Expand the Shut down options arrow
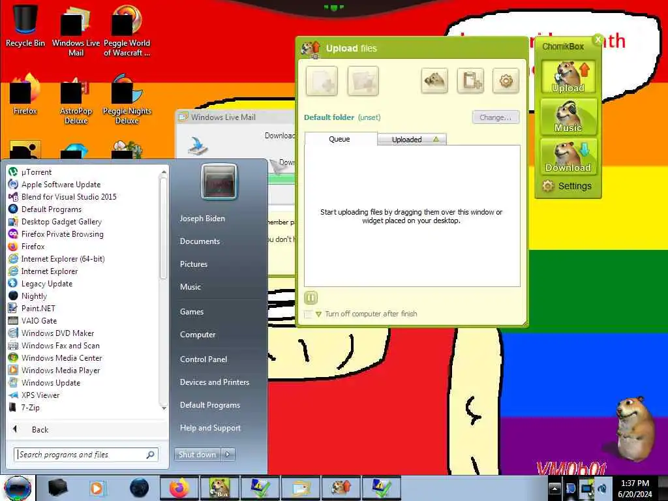668x501 pixels. (228, 455)
